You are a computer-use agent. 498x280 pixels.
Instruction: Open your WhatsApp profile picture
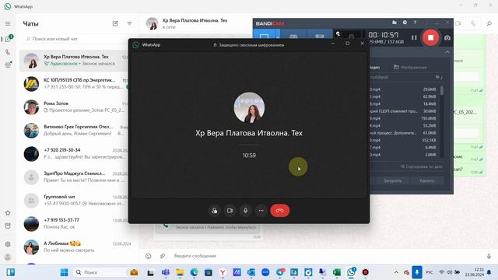tap(8, 257)
